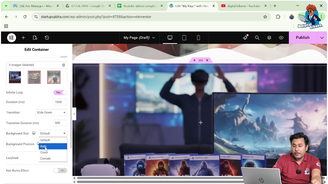Open browser extensions puzzle icon
This screenshot has width=328, height=184.
click(278, 17)
